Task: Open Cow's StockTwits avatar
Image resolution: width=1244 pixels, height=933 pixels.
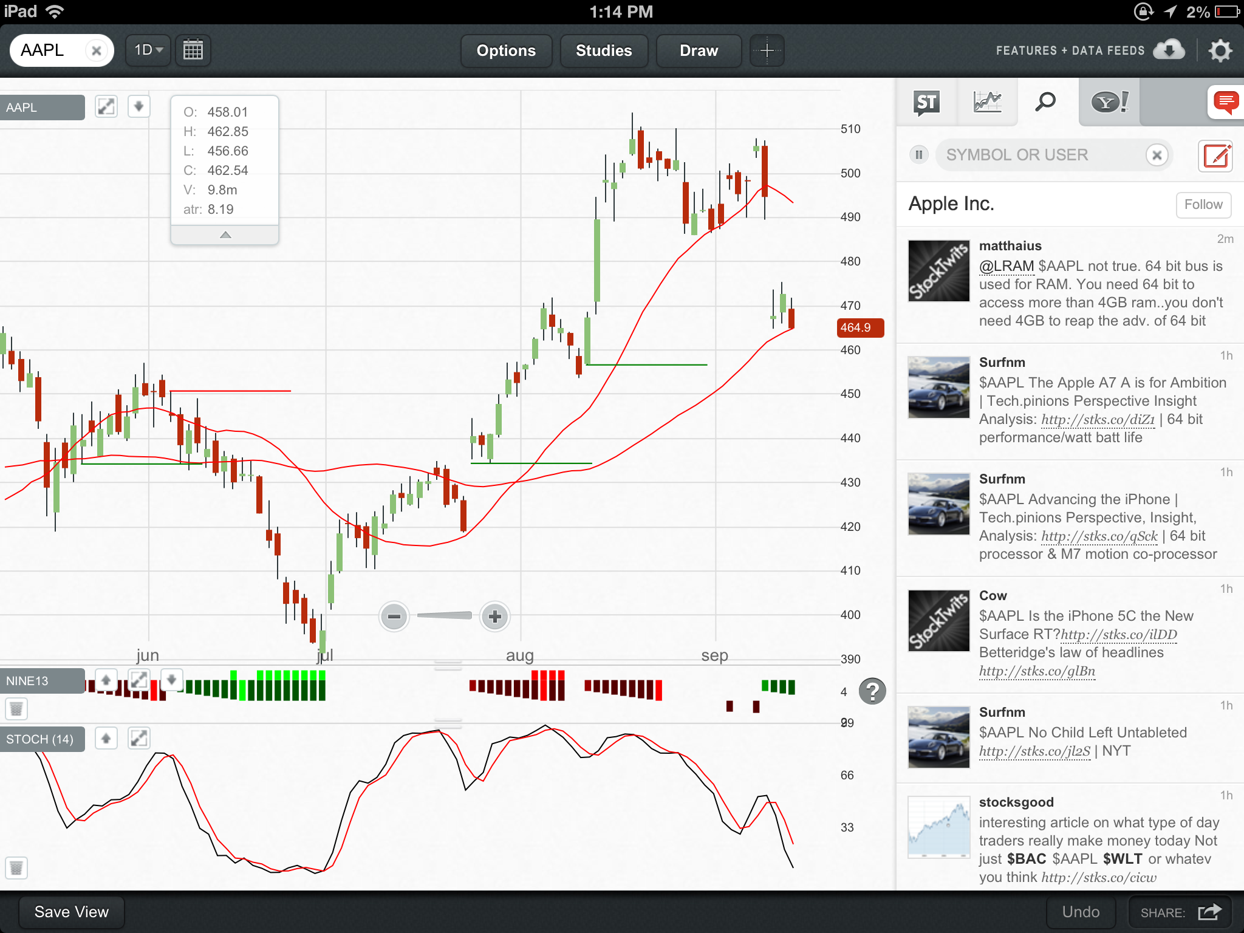Action: click(x=938, y=621)
